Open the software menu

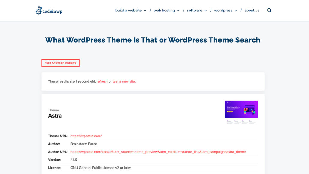[x=195, y=10]
